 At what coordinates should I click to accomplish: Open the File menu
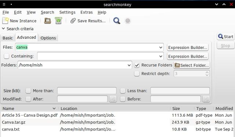click(6, 12)
